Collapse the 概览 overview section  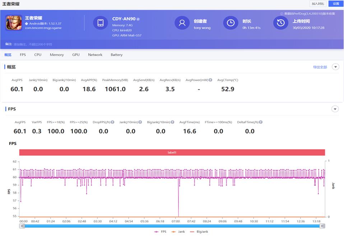click(x=335, y=67)
